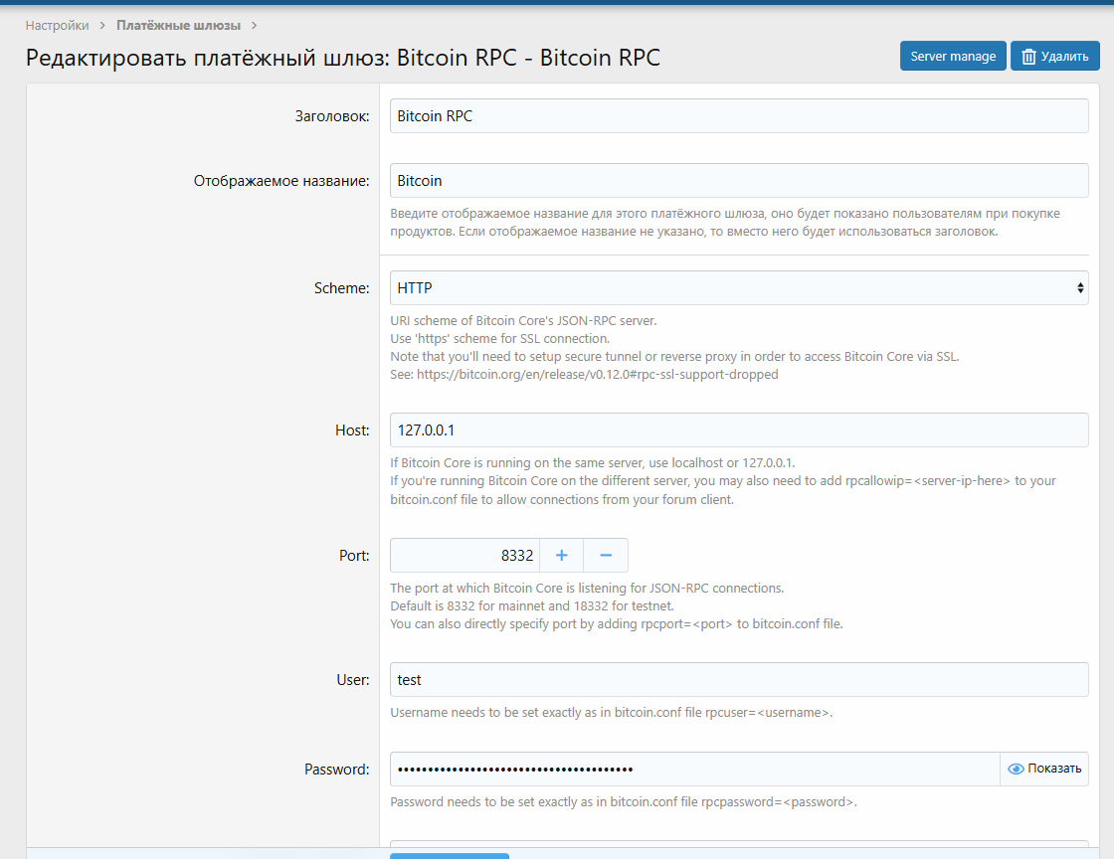
Task: Click the chevron after Настройки breadcrumb
Action: pos(102,26)
